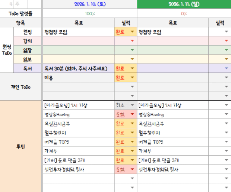The height and width of the screenshot is (192, 231).
Task: Select the Jan 10 명상&Having cell
Action: (79, 114)
